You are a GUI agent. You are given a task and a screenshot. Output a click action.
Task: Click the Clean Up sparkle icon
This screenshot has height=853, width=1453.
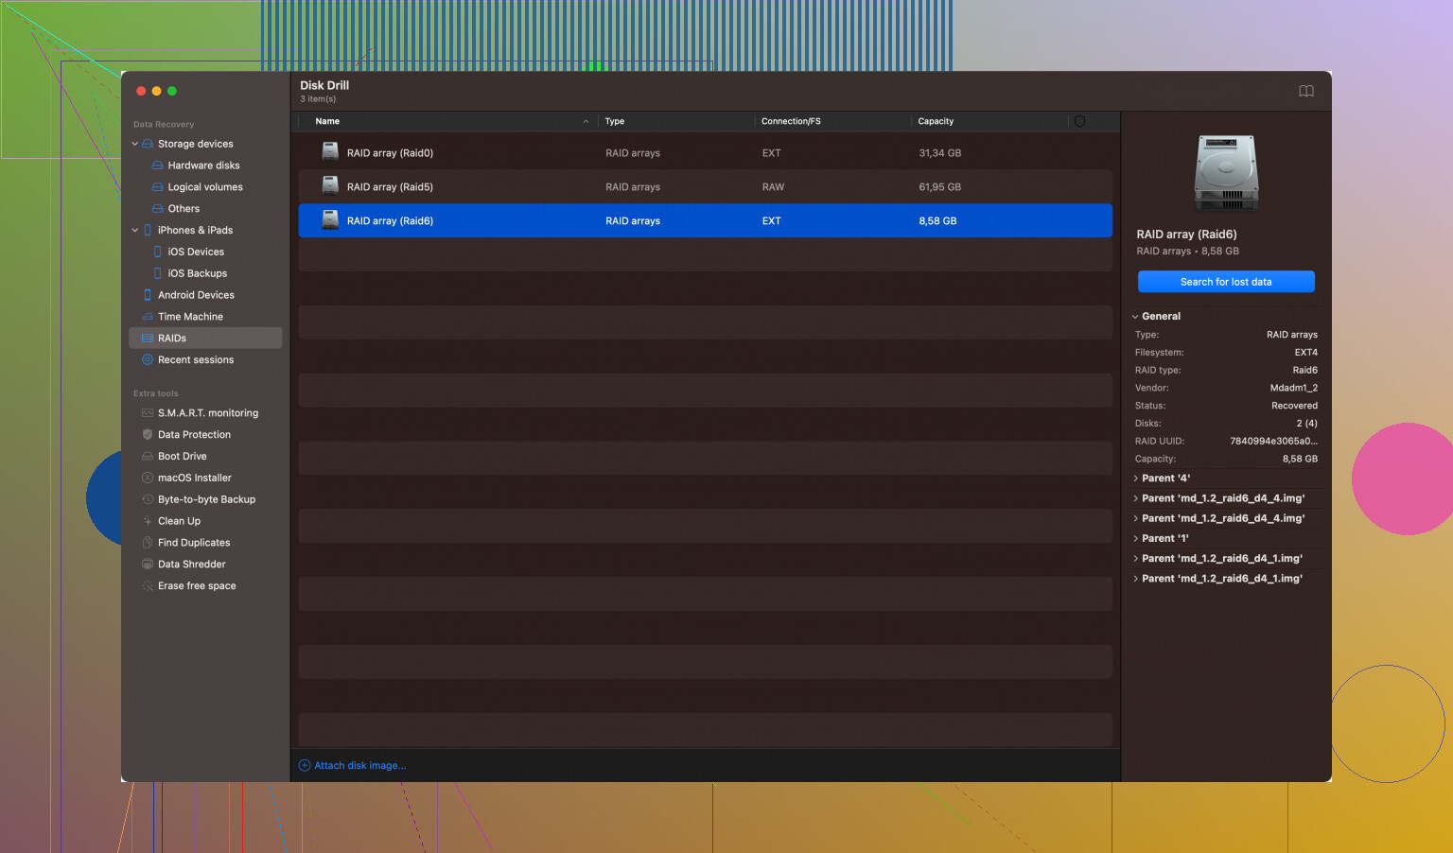click(x=148, y=521)
